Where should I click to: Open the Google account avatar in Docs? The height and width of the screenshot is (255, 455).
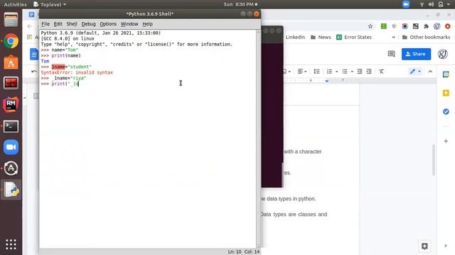[x=443, y=54]
